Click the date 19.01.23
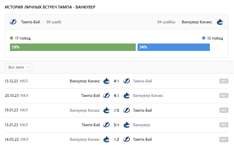 point(11,110)
